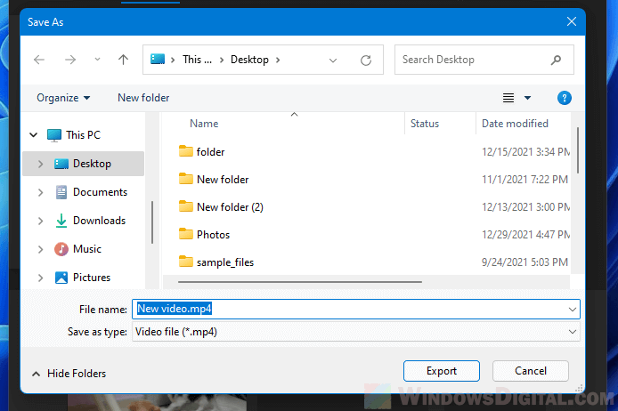Expand the Downloads tree node
Image resolution: width=618 pixels, height=411 pixels.
40,221
